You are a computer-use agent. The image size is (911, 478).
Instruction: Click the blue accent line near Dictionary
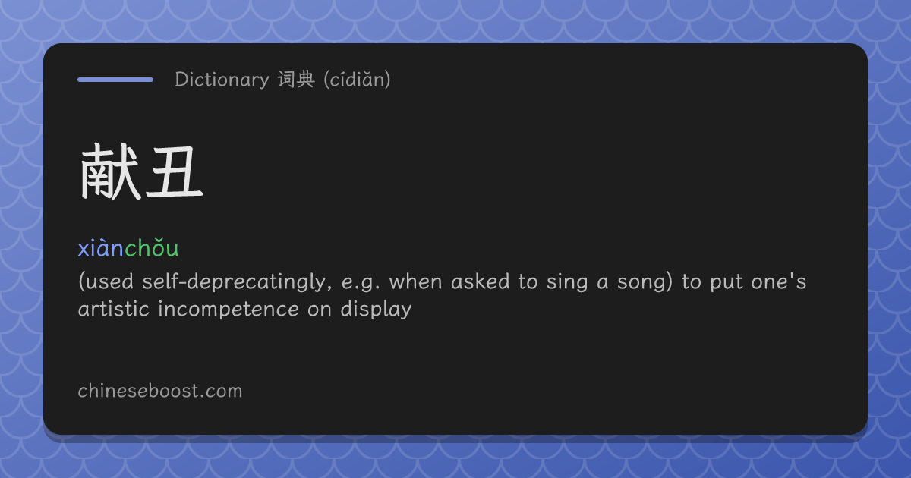pos(115,79)
